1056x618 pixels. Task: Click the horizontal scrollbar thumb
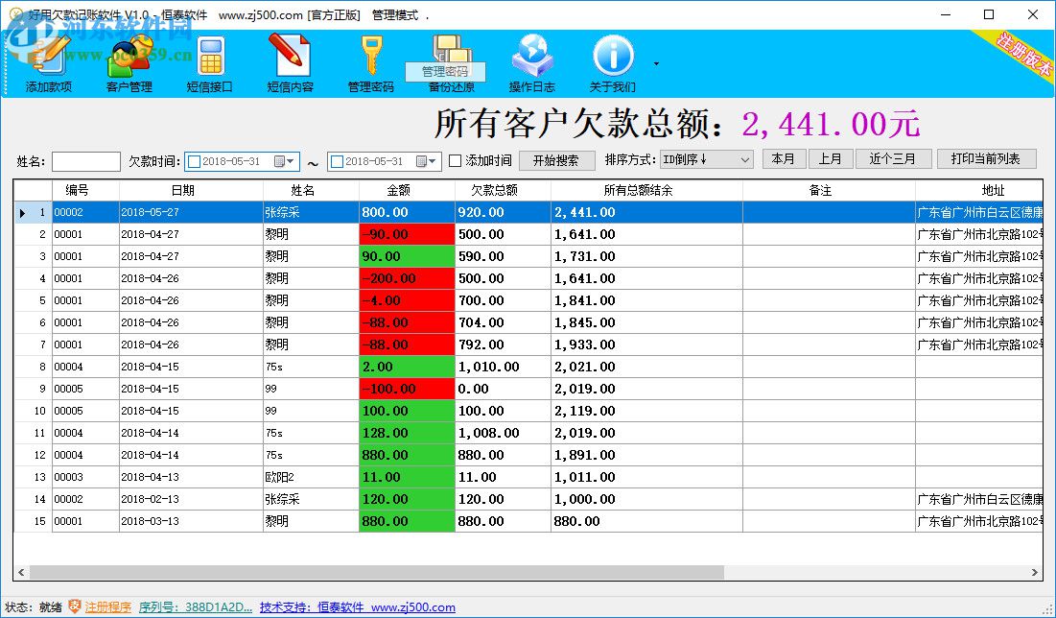pos(377,572)
